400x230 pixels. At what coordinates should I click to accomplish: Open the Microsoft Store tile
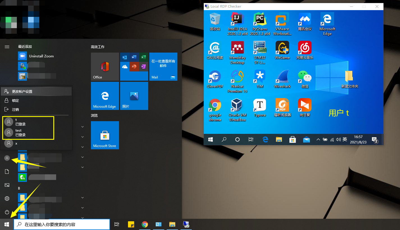tap(105, 135)
